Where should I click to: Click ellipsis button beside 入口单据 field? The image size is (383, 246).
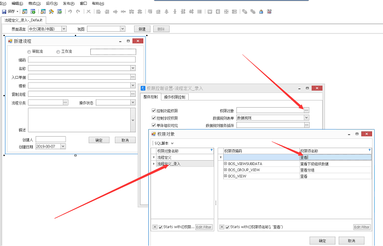pyautogui.click(x=132, y=77)
